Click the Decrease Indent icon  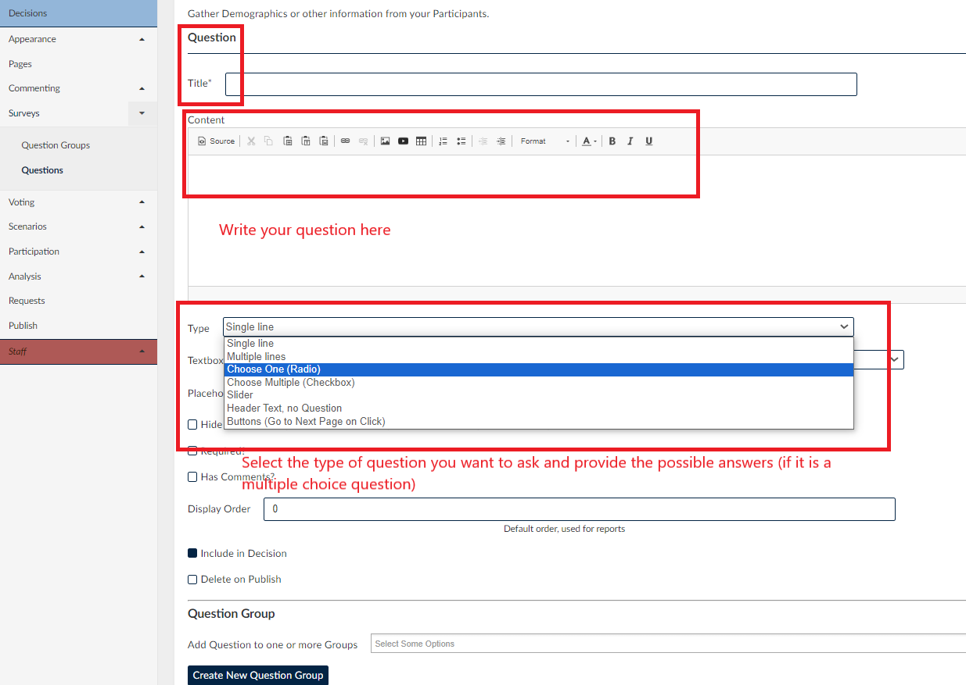[483, 141]
